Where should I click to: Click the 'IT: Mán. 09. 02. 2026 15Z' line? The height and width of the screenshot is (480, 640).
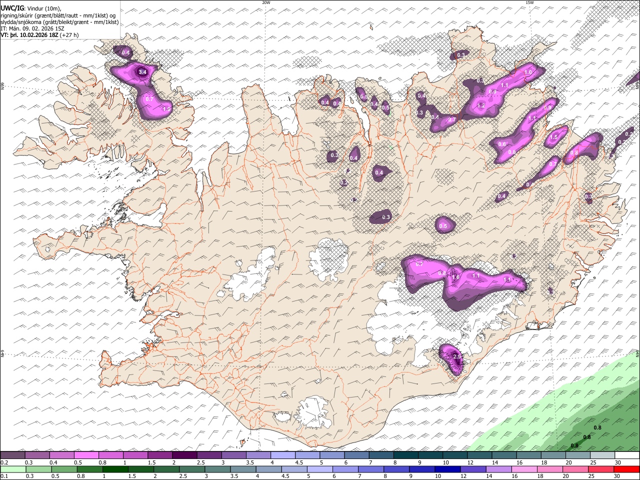point(33,29)
